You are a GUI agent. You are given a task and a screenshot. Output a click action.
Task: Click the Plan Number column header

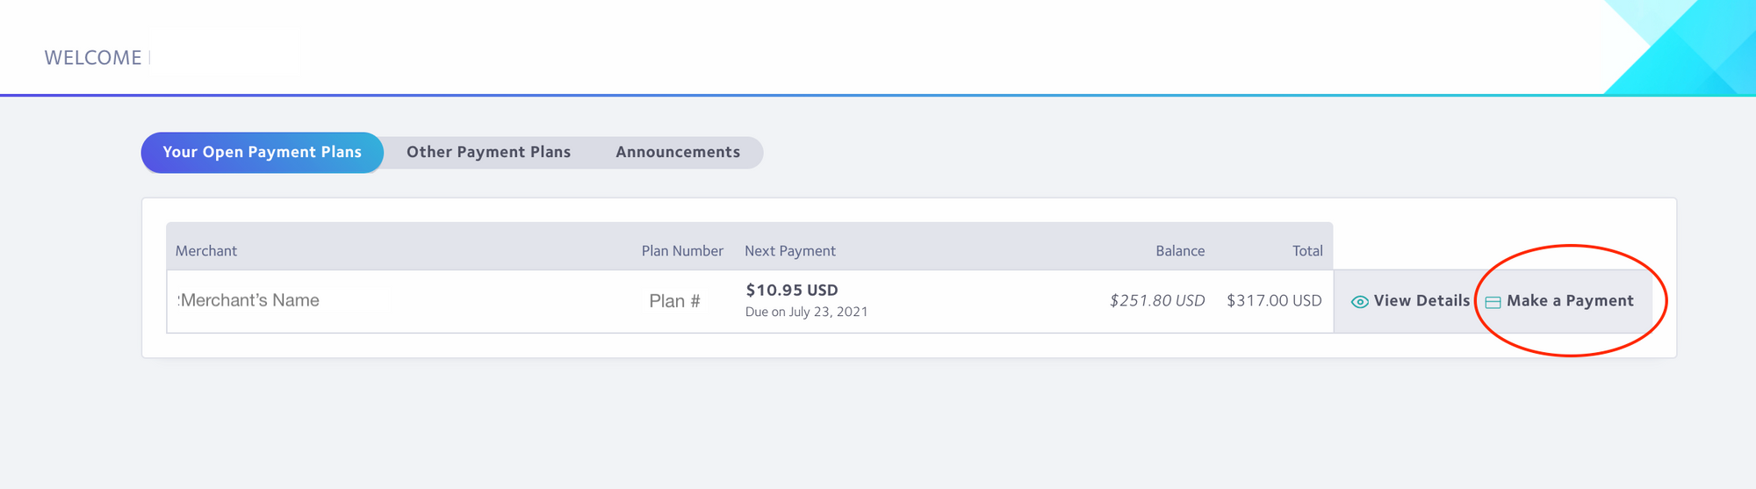[682, 251]
